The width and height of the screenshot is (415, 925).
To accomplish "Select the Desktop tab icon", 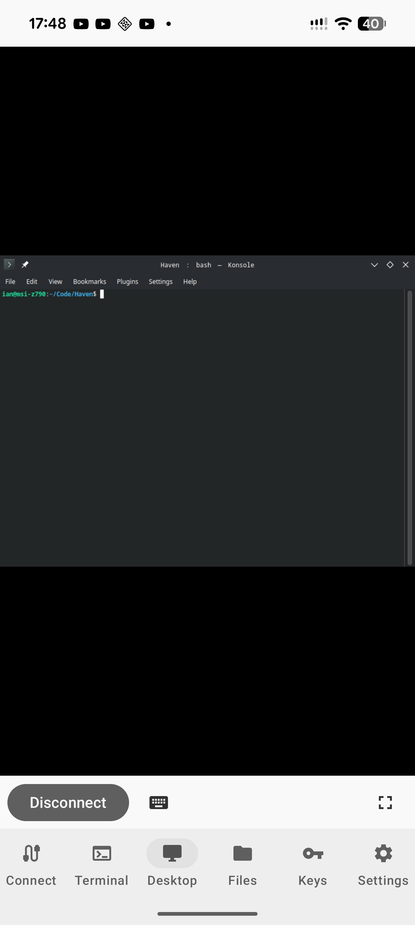I will click(x=172, y=854).
